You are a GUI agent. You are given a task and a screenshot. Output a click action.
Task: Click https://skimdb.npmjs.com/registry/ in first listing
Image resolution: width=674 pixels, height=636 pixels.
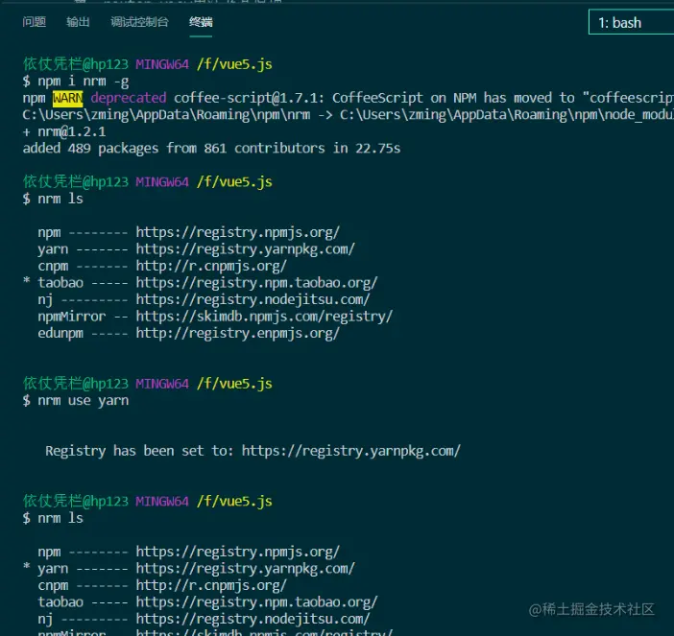click(x=264, y=317)
